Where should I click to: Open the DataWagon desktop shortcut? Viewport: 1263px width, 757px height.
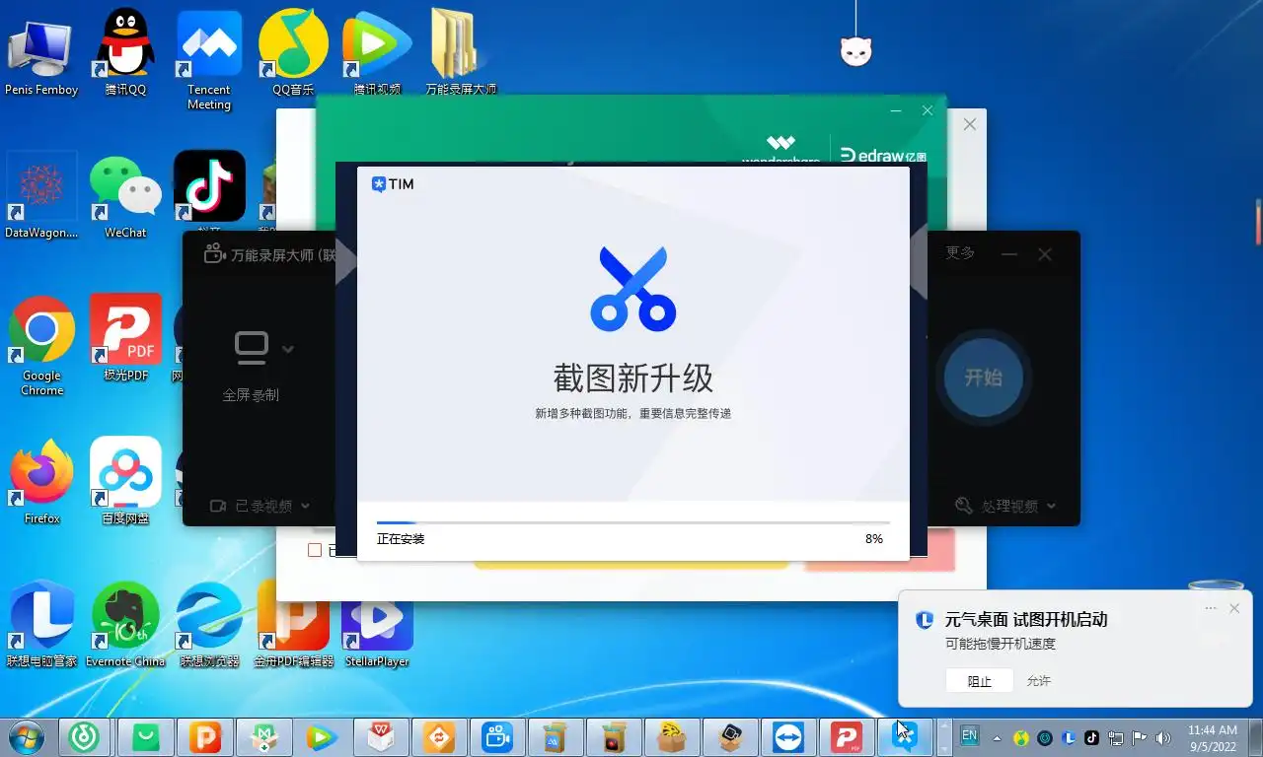[x=41, y=195]
